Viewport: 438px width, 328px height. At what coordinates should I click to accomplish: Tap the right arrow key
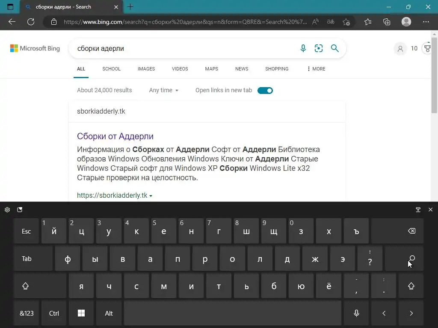tap(411, 313)
